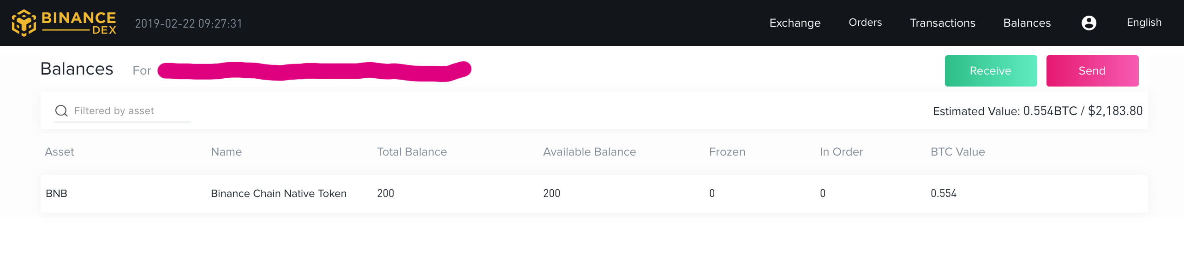Open the English language selector
The image size is (1184, 278).
click(1144, 23)
